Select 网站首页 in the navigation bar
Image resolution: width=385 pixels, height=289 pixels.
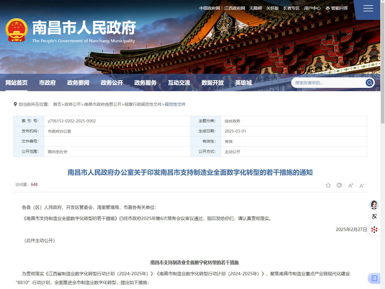click(17, 83)
